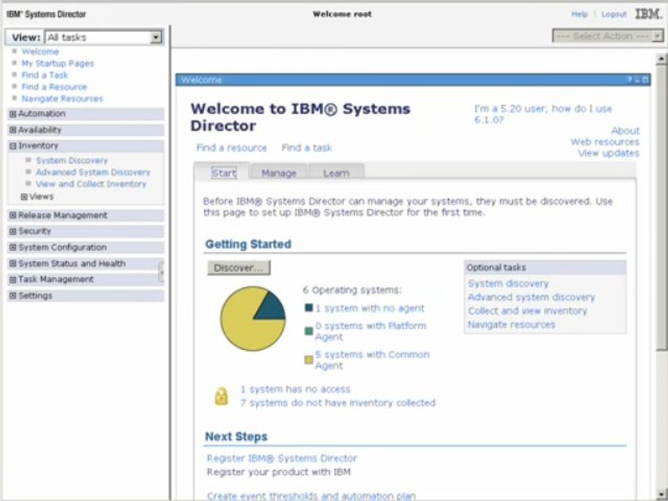
Task: Click the IBM logo in header
Action: pyautogui.click(x=648, y=14)
